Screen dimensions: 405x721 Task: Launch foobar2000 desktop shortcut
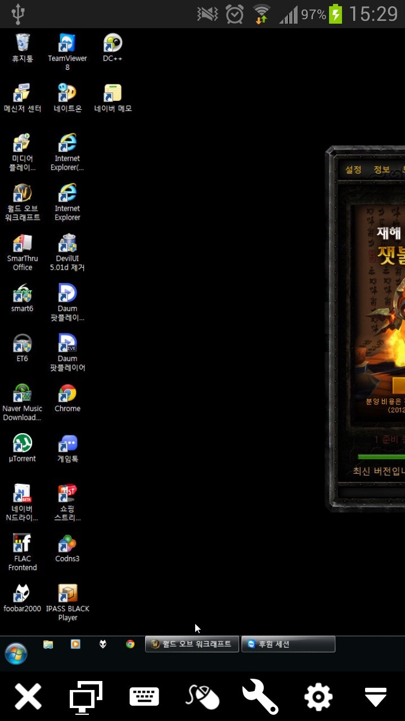(22, 598)
